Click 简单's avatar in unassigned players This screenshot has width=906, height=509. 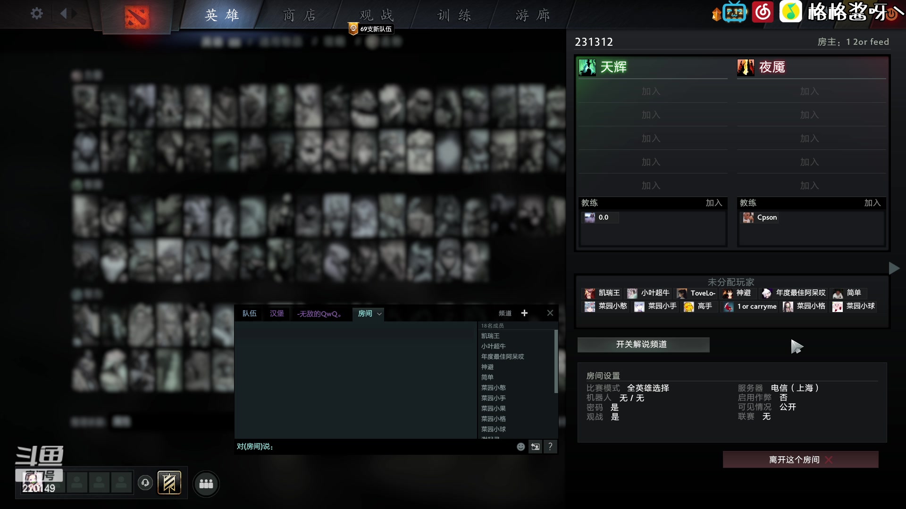838,293
